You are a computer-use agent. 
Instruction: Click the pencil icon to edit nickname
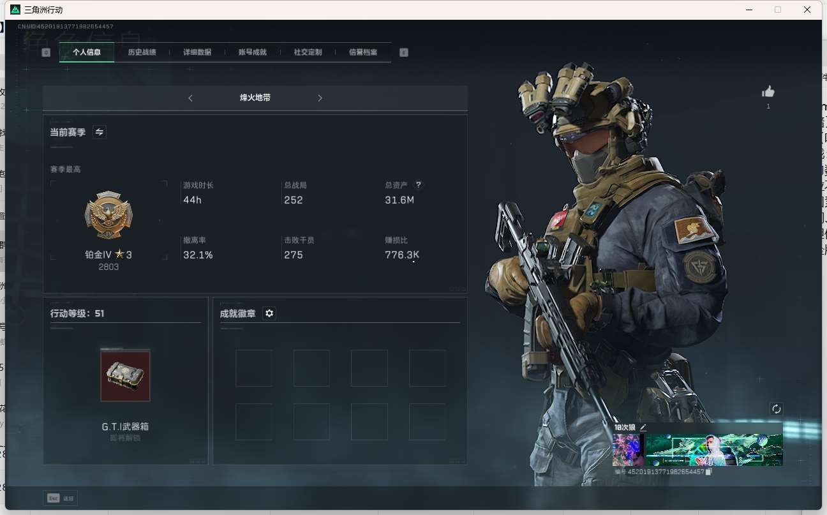coord(643,428)
